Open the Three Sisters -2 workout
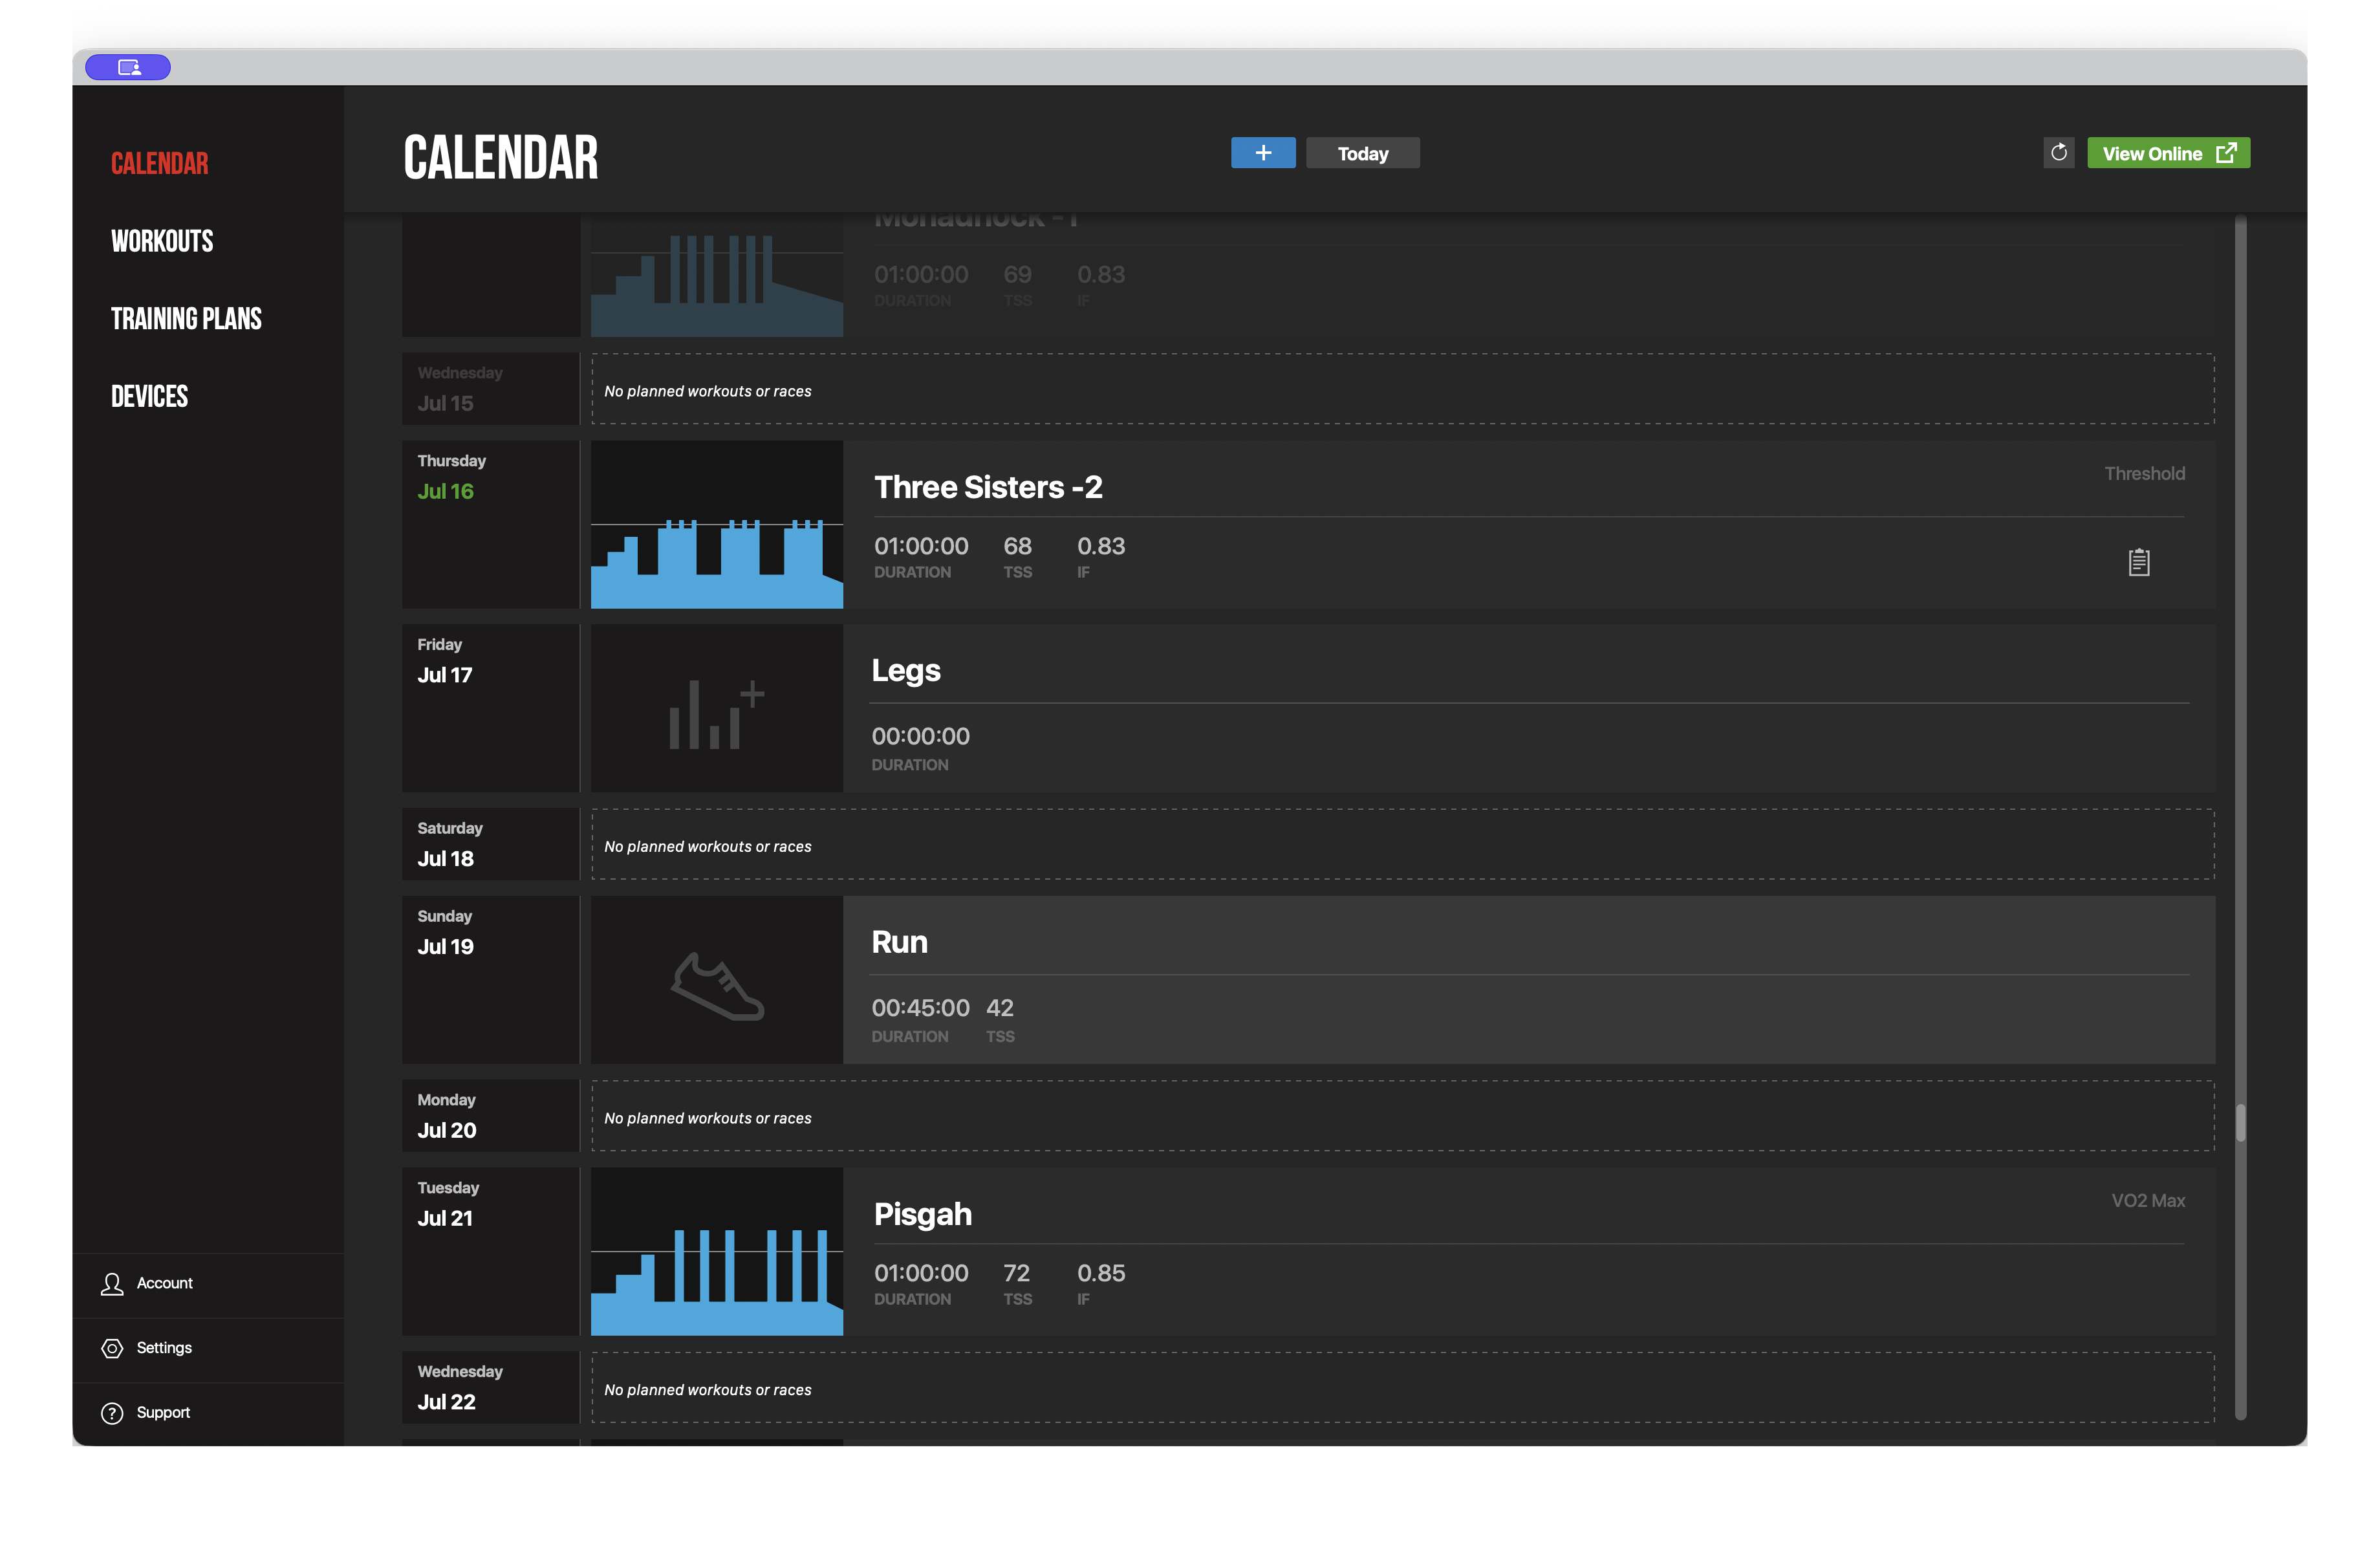This screenshot has width=2380, height=1542. (x=1528, y=524)
